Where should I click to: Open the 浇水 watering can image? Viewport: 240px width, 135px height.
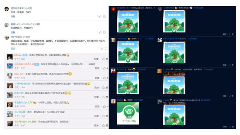pos(128,113)
